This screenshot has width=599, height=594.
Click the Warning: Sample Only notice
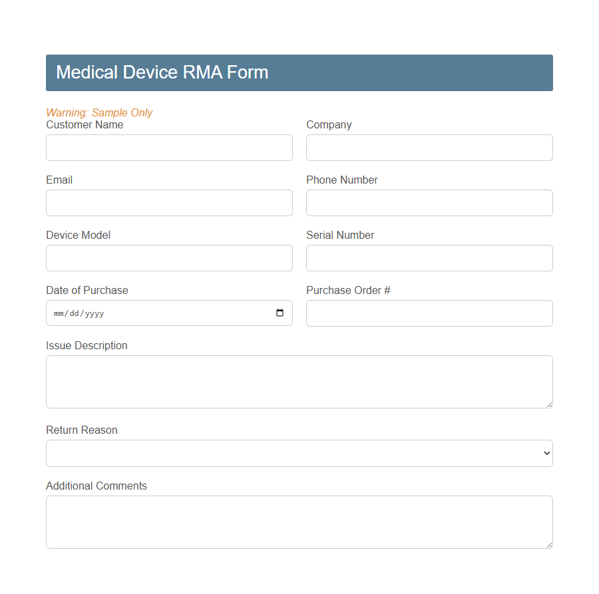(99, 112)
